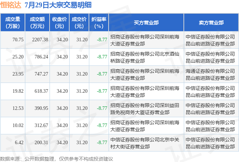
Task: Click buyer 深圳前海大道证券营业部 in the 23.95 row
Action: [x=145, y=75]
